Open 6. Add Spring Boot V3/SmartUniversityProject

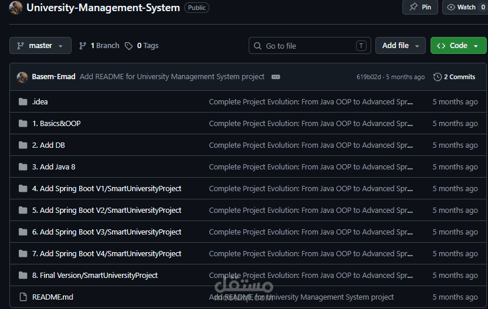107,232
